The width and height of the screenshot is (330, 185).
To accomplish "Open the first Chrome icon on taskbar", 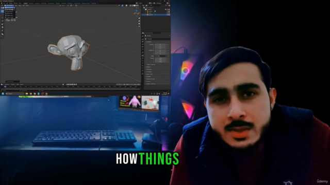I will [x=31, y=94].
